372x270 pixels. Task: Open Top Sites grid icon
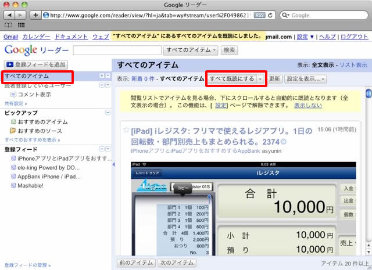22,25
